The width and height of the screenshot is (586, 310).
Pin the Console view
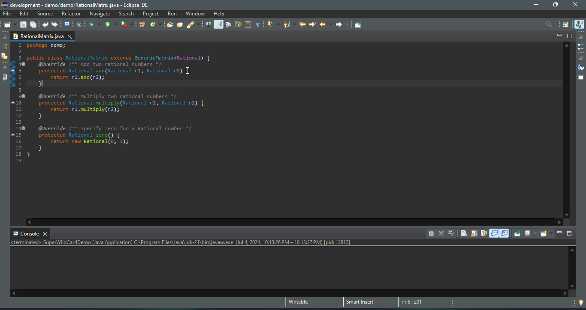tap(517, 233)
